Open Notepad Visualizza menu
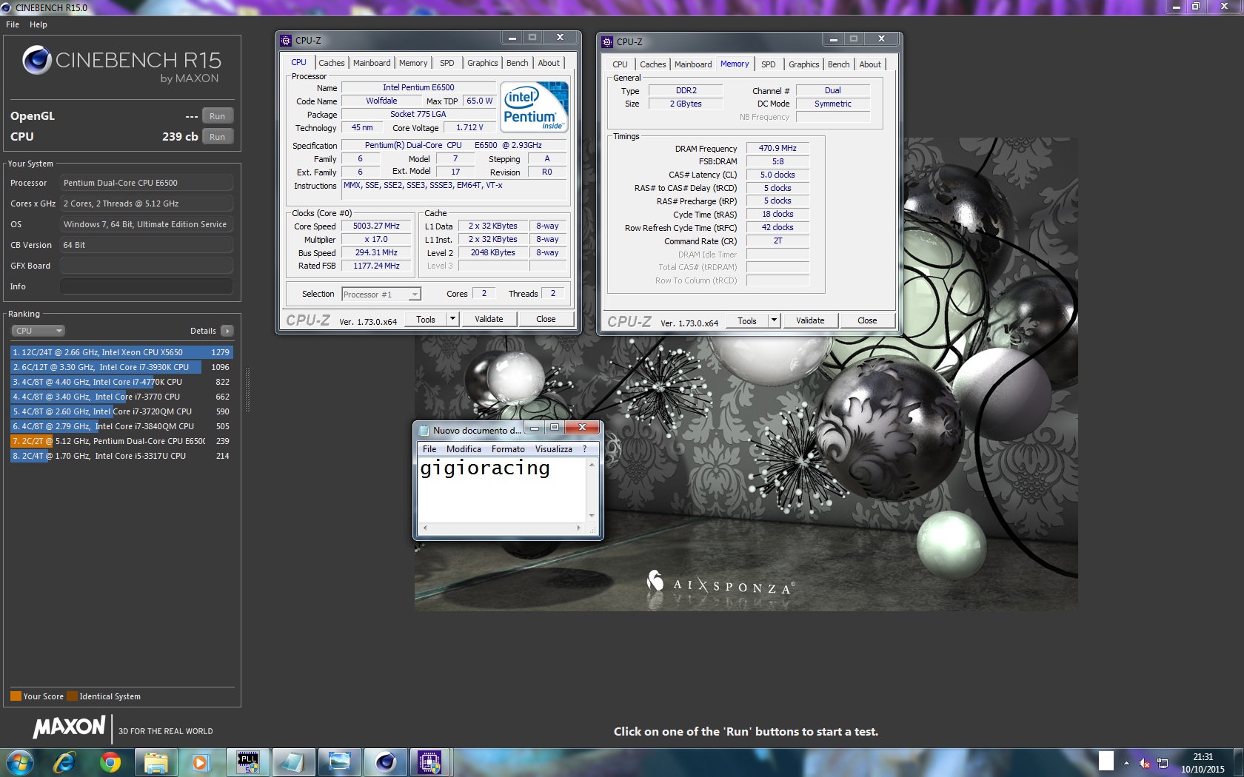The image size is (1244, 777). tap(554, 449)
